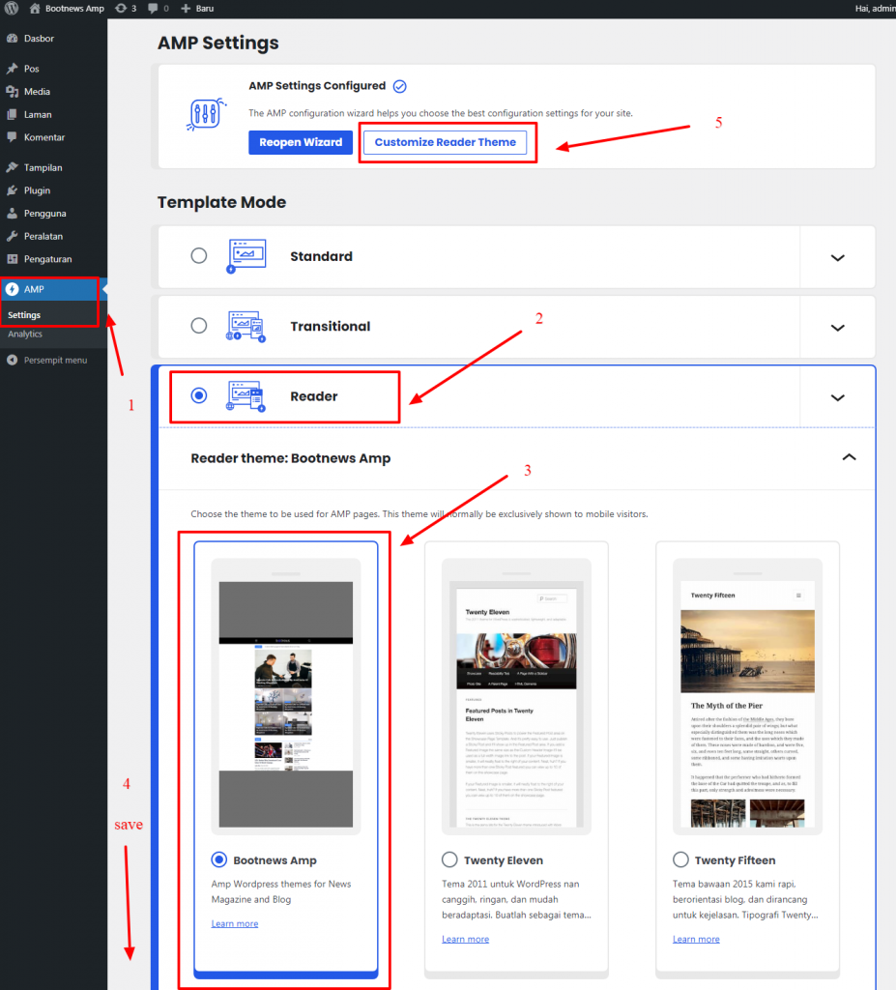The height and width of the screenshot is (990, 896).
Task: Click the Media library icon
Action: 12,92
